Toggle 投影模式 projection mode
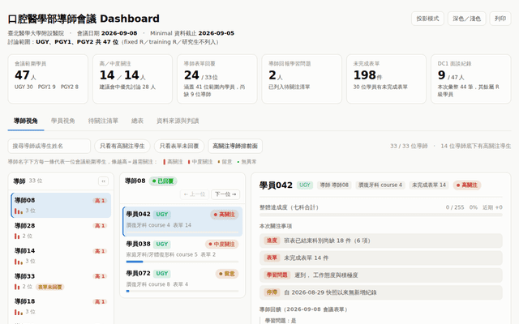519x324 pixels. pos(427,19)
